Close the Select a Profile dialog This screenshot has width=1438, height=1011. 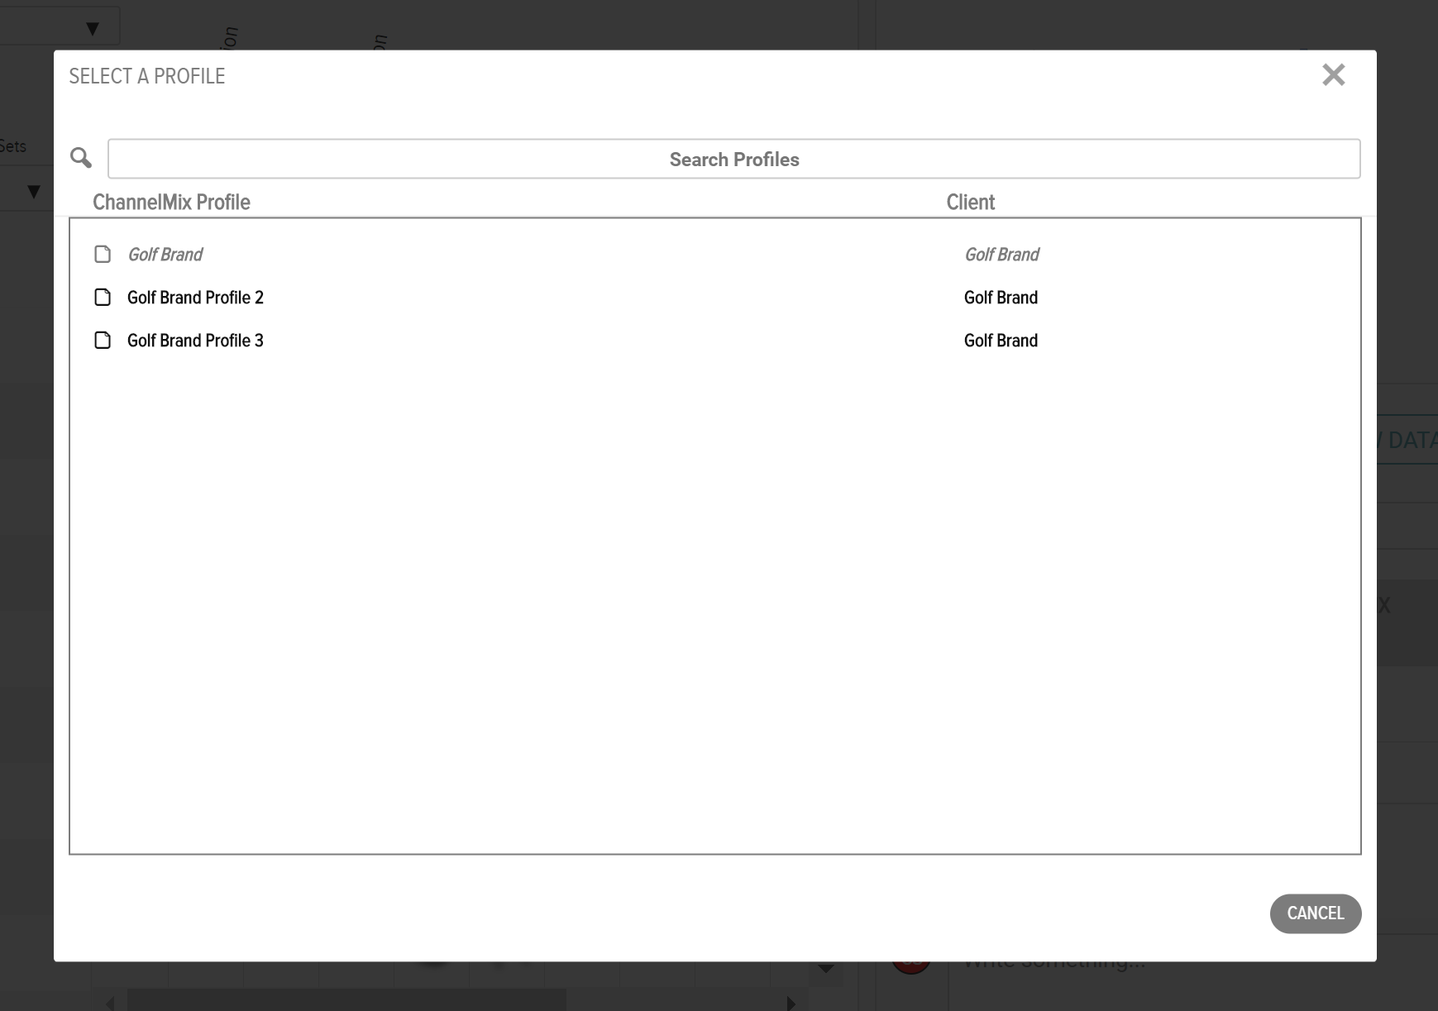[1334, 75]
